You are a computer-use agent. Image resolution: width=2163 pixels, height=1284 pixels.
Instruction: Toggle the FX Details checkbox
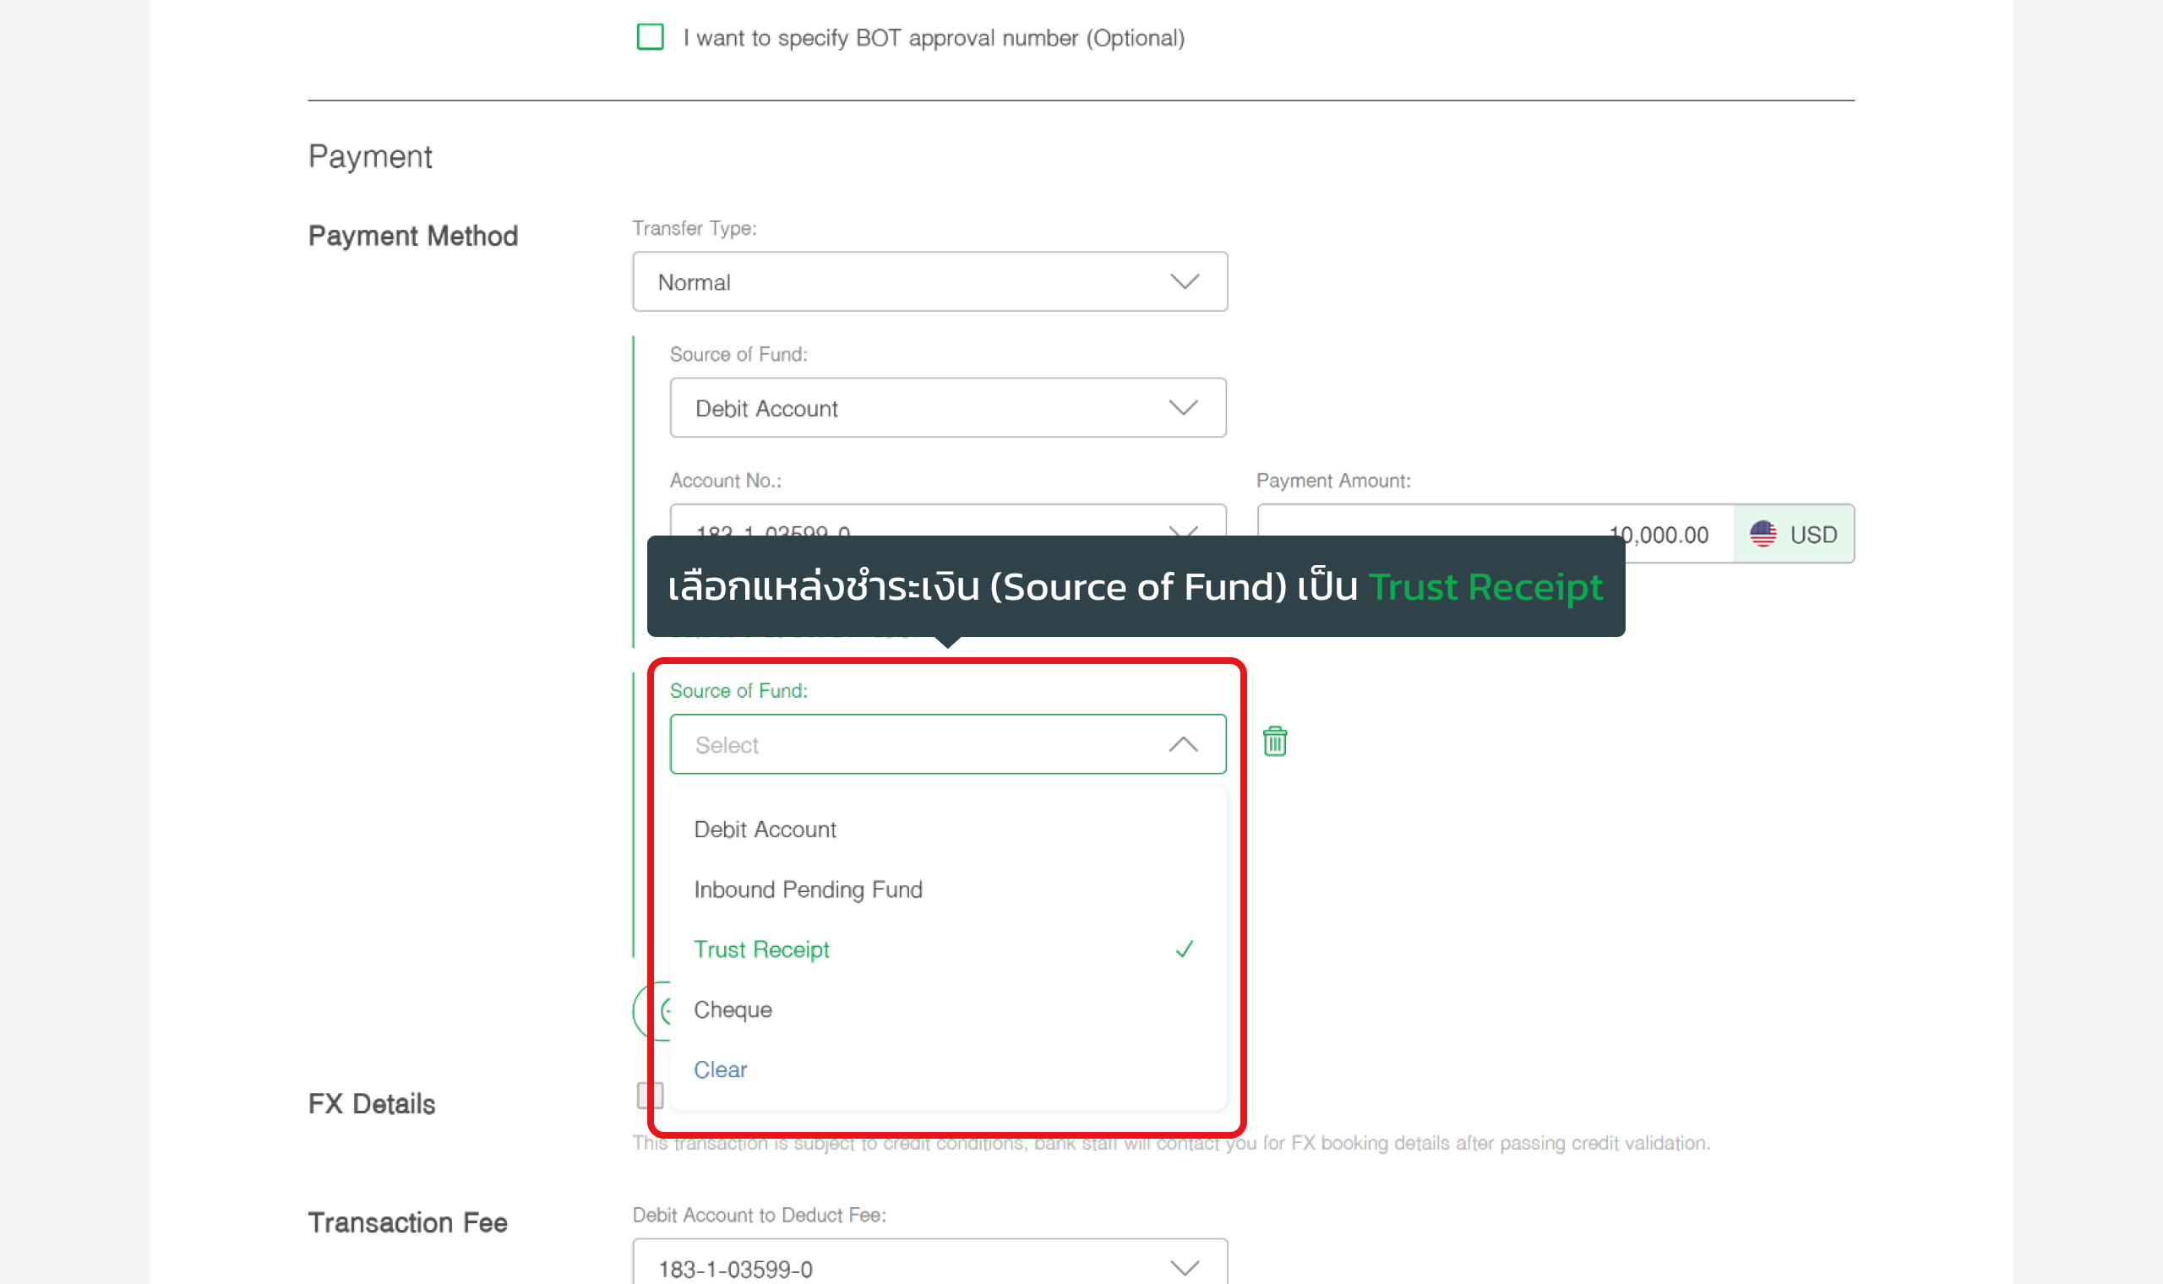coord(650,1096)
